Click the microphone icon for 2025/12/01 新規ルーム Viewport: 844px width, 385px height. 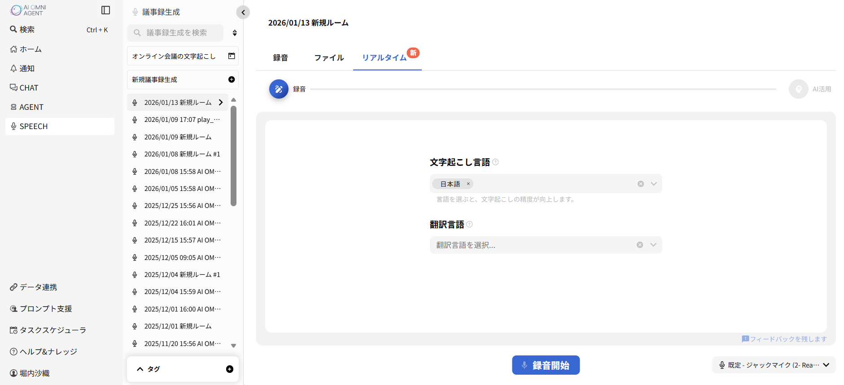tap(135, 326)
